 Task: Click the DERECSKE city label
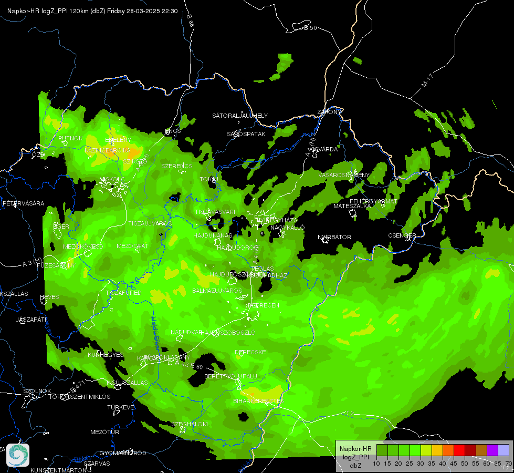[250, 352]
